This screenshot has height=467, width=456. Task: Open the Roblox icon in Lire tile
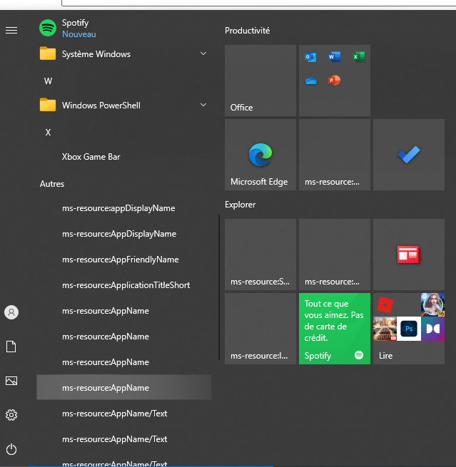[385, 305]
